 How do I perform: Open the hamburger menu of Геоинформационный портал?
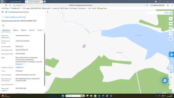pos(2,12)
